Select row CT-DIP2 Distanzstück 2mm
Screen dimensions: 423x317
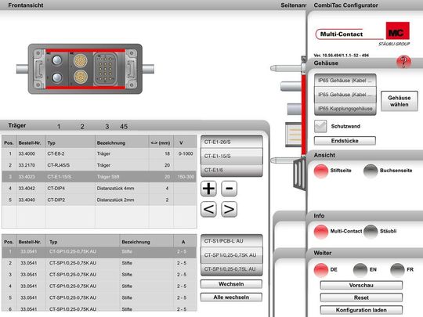99,200
